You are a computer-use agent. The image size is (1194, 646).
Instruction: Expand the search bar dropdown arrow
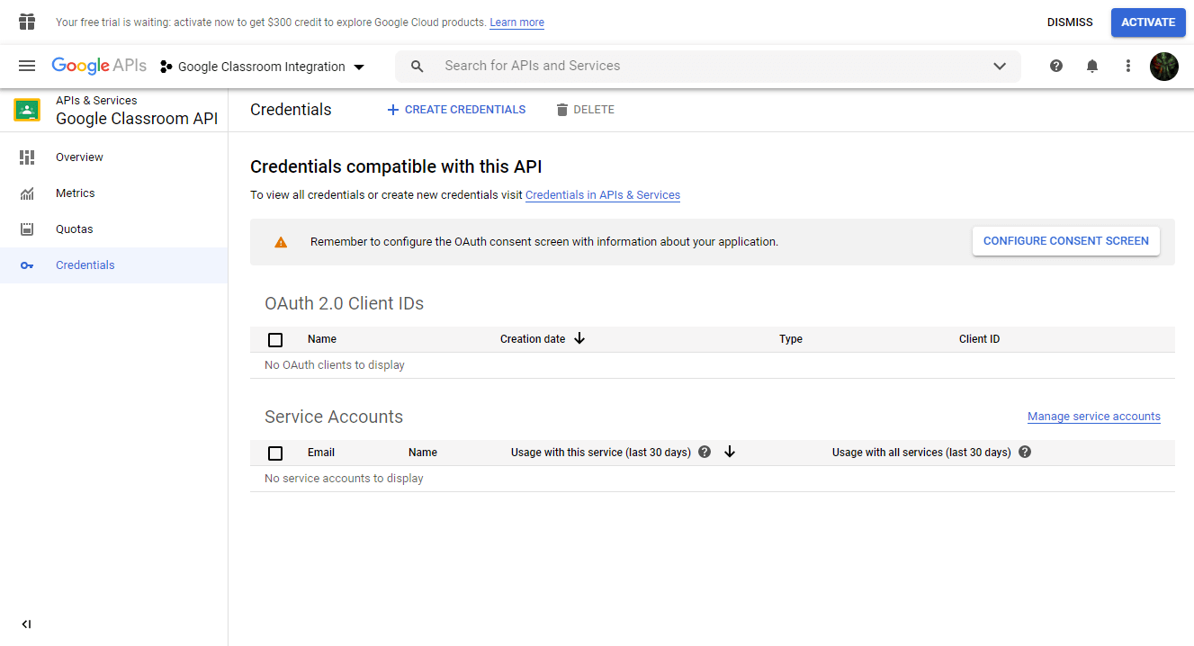tap(1000, 66)
